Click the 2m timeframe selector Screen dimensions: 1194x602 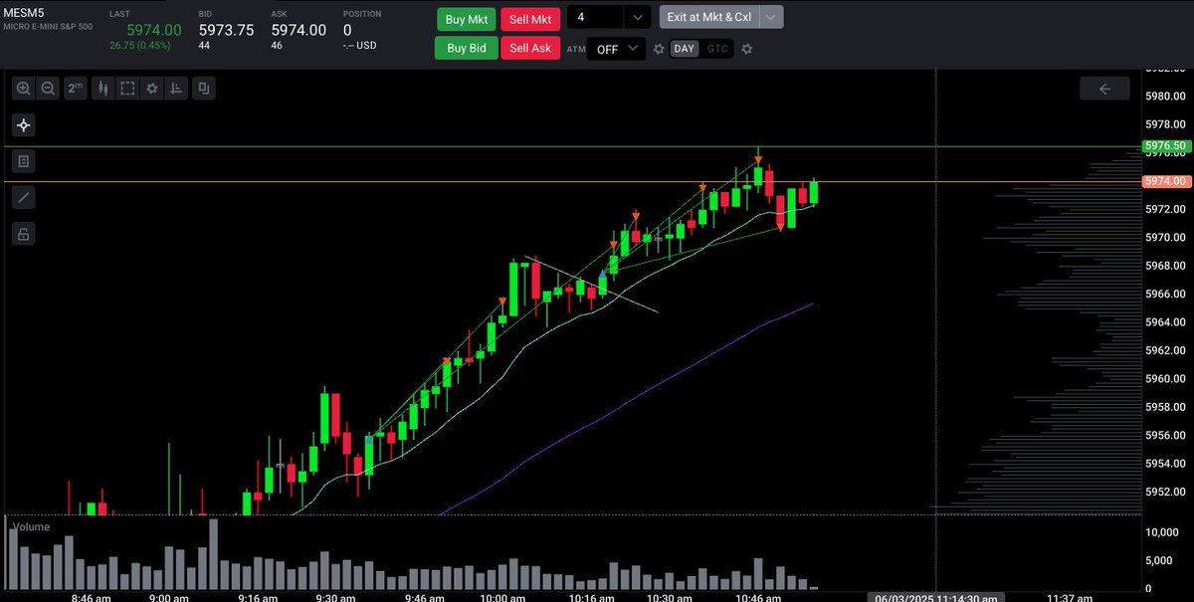(x=75, y=88)
